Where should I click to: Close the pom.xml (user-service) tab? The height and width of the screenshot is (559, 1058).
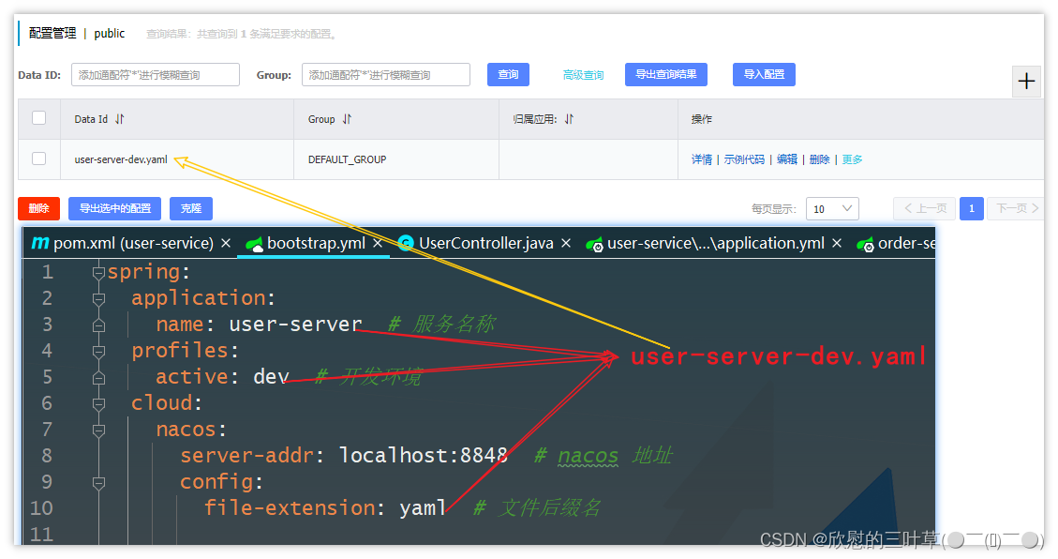coord(226,243)
